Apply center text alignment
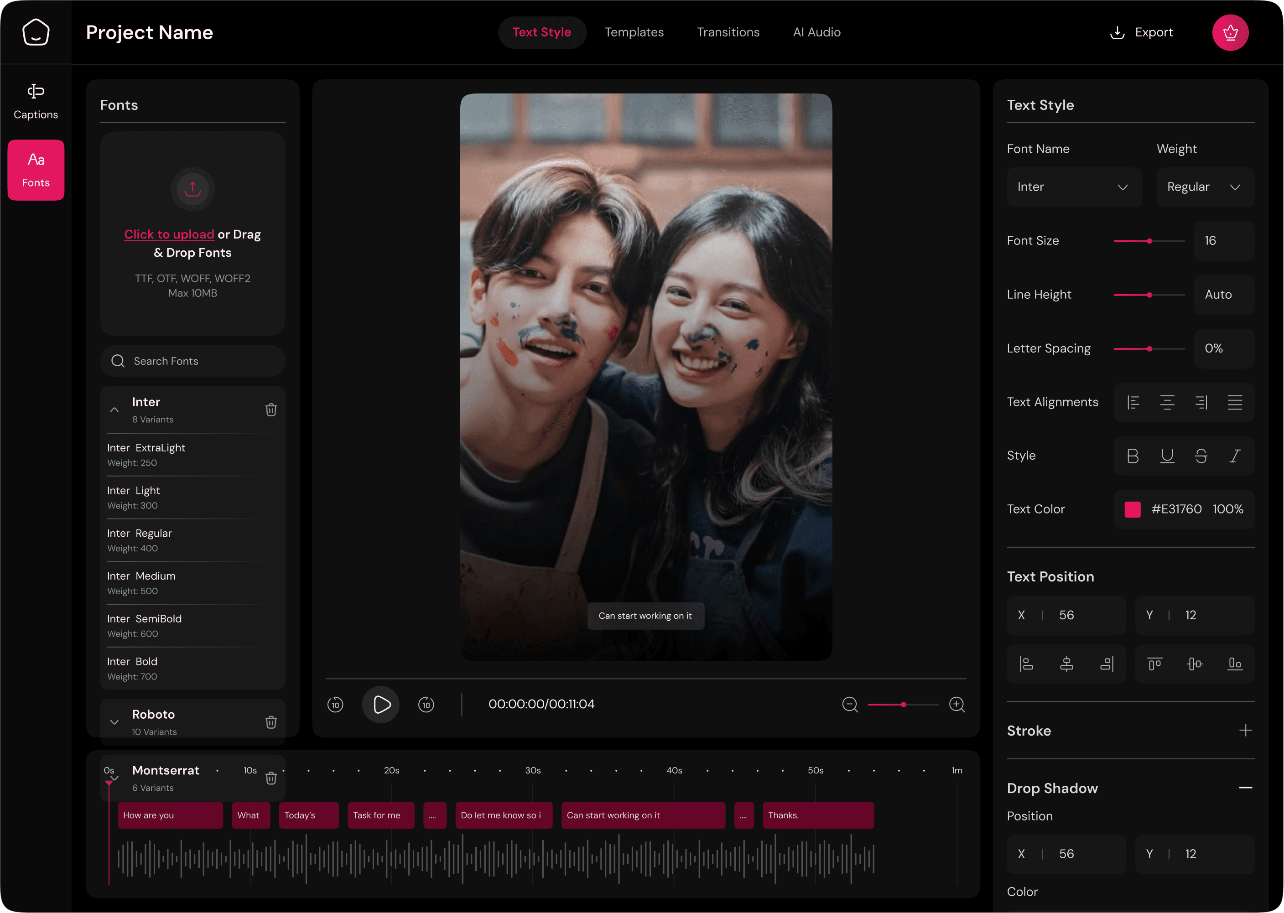Viewport: 1284px width, 913px height. click(x=1168, y=402)
